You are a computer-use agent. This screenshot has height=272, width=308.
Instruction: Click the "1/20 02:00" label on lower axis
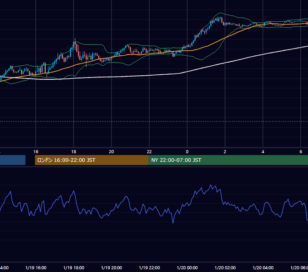click(x=225, y=267)
